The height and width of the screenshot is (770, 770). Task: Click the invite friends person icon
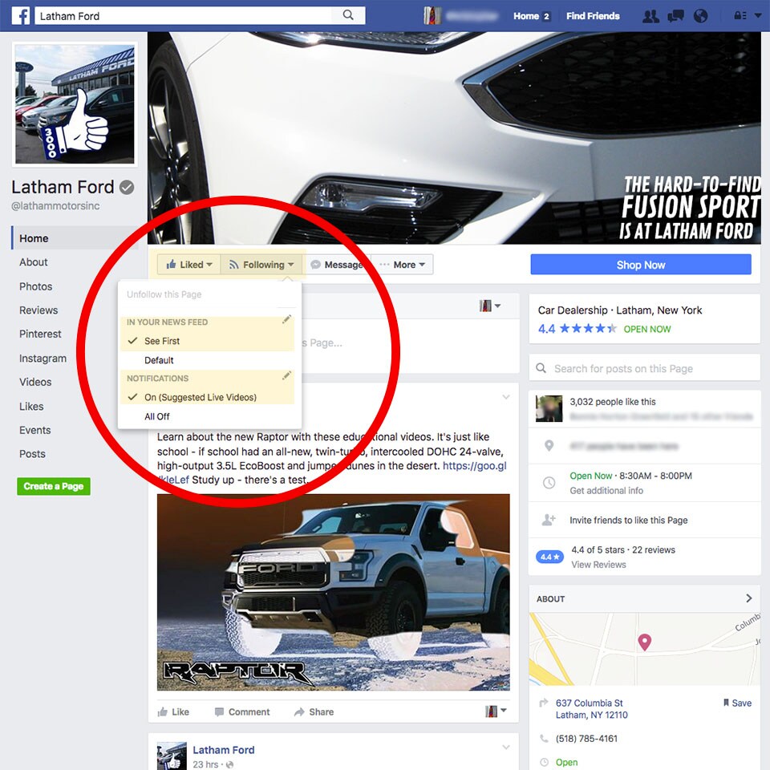[549, 520]
